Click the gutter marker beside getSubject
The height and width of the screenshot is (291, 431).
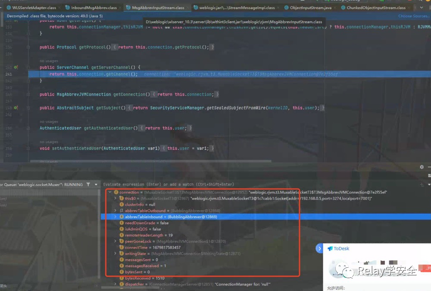click(x=16, y=108)
